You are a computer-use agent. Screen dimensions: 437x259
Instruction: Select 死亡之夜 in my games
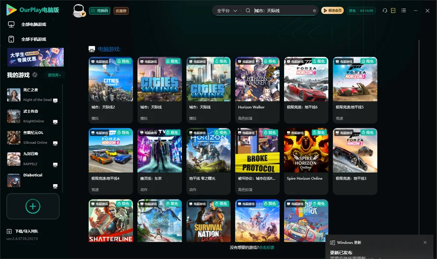click(33, 95)
